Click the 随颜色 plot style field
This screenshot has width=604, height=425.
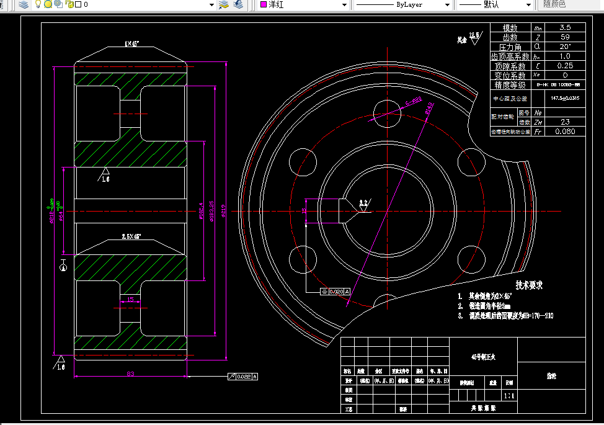click(x=570, y=4)
